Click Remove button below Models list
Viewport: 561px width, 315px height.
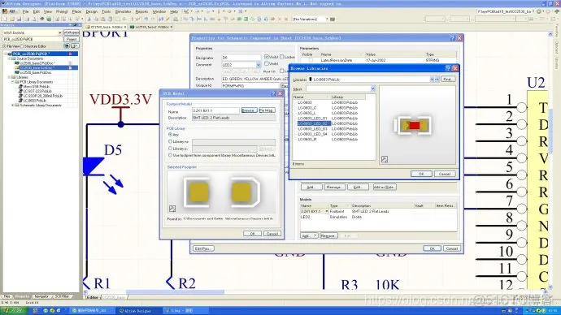click(x=328, y=235)
